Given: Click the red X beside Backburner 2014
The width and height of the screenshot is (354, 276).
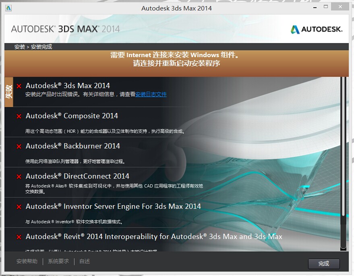Looking at the screenshot, I should pyautogui.click(x=19, y=146).
